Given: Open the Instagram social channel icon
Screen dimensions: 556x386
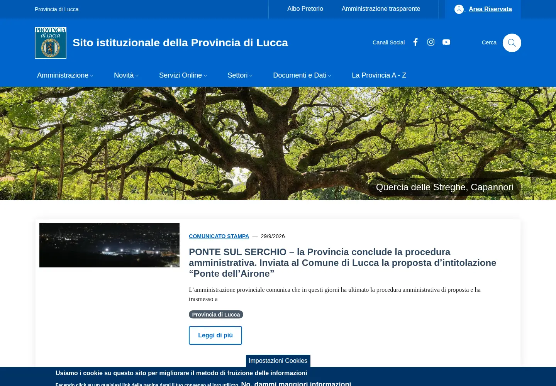Looking at the screenshot, I should pos(431,42).
